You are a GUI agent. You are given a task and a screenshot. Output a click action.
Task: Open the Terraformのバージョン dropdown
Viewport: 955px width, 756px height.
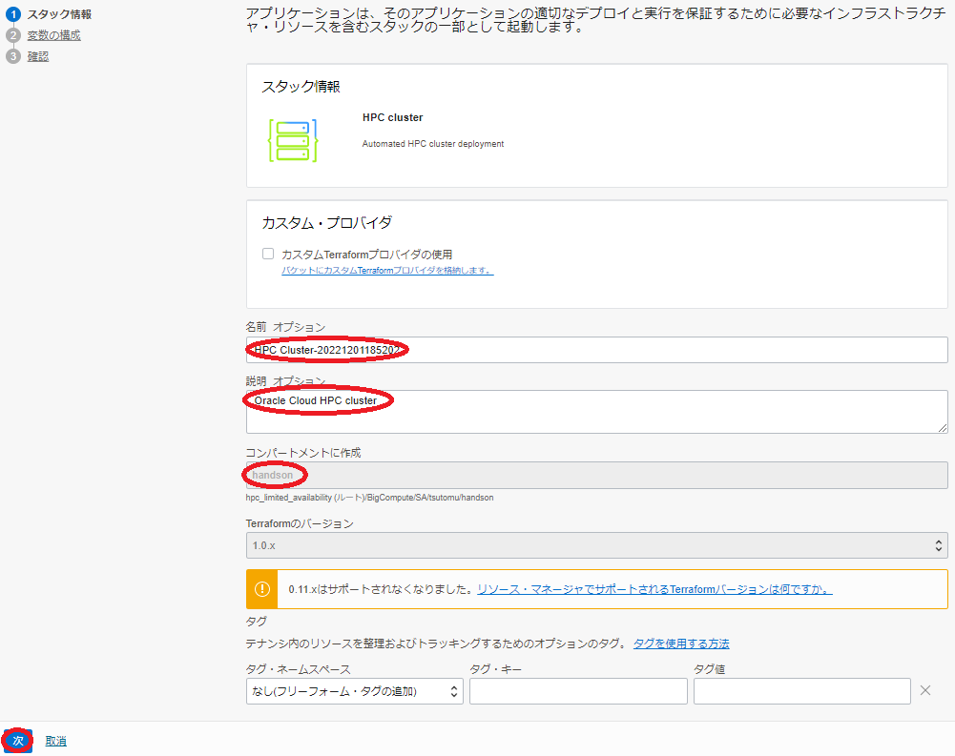pyautogui.click(x=596, y=545)
